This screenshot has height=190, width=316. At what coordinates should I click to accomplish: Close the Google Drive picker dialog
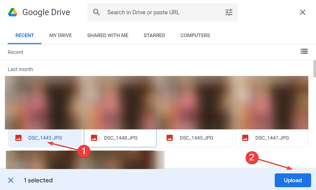click(x=303, y=12)
